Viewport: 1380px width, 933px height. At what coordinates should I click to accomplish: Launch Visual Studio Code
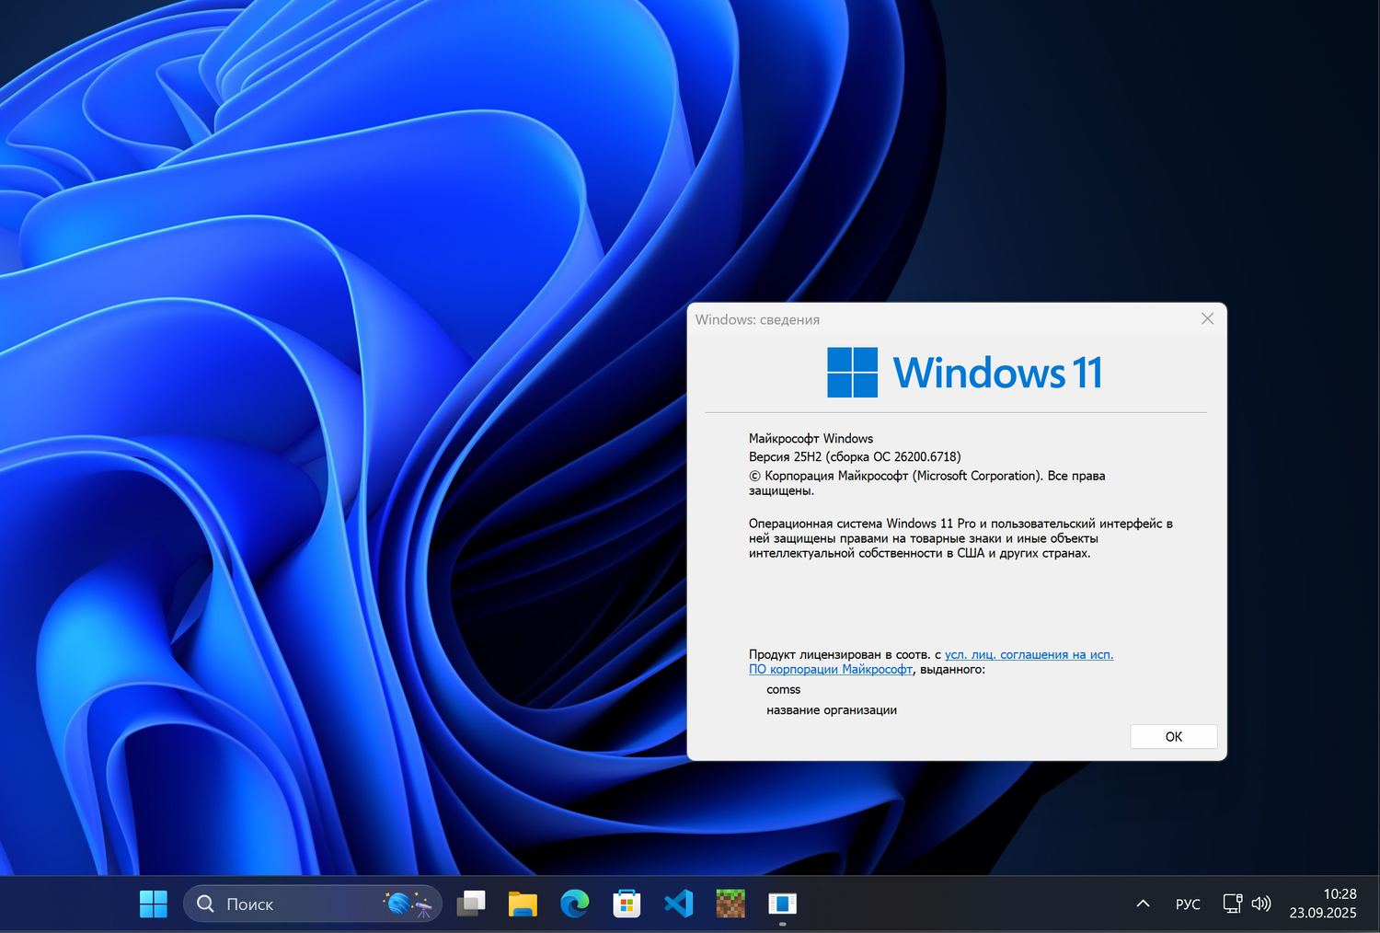click(x=679, y=904)
